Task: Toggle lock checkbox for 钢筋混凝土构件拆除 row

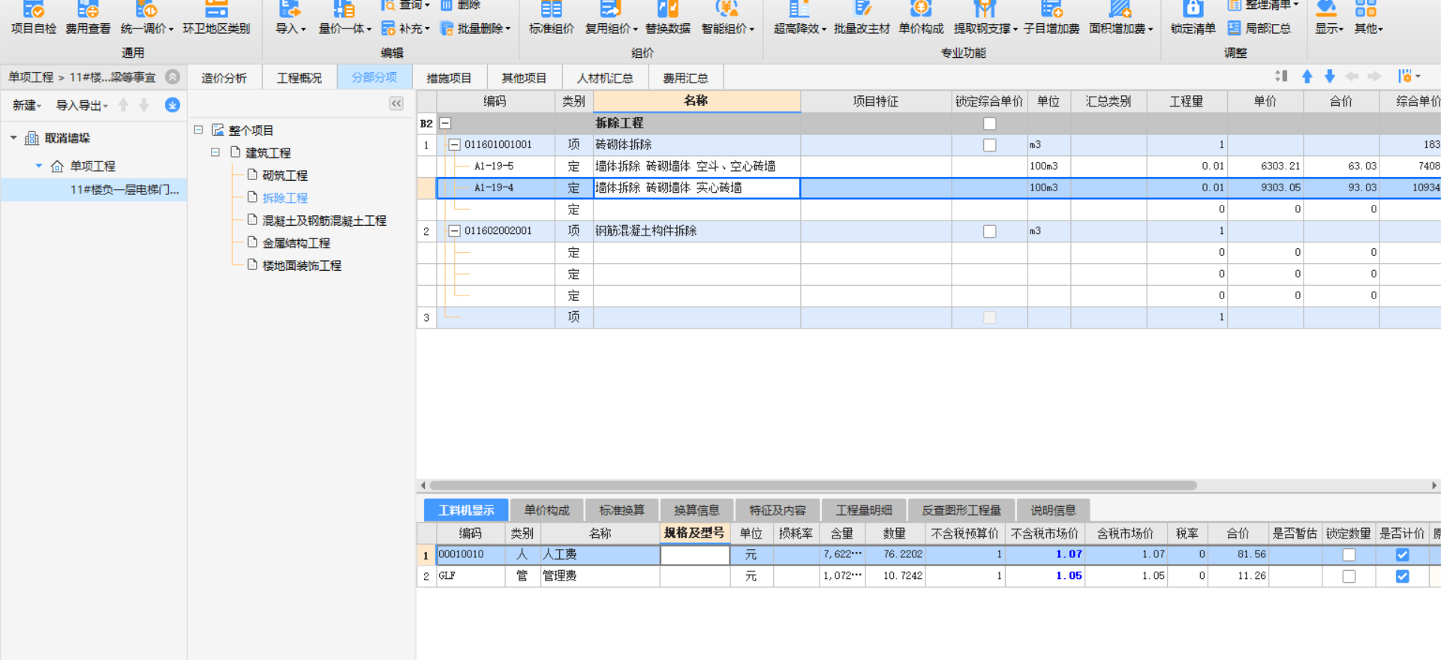Action: coord(989,231)
